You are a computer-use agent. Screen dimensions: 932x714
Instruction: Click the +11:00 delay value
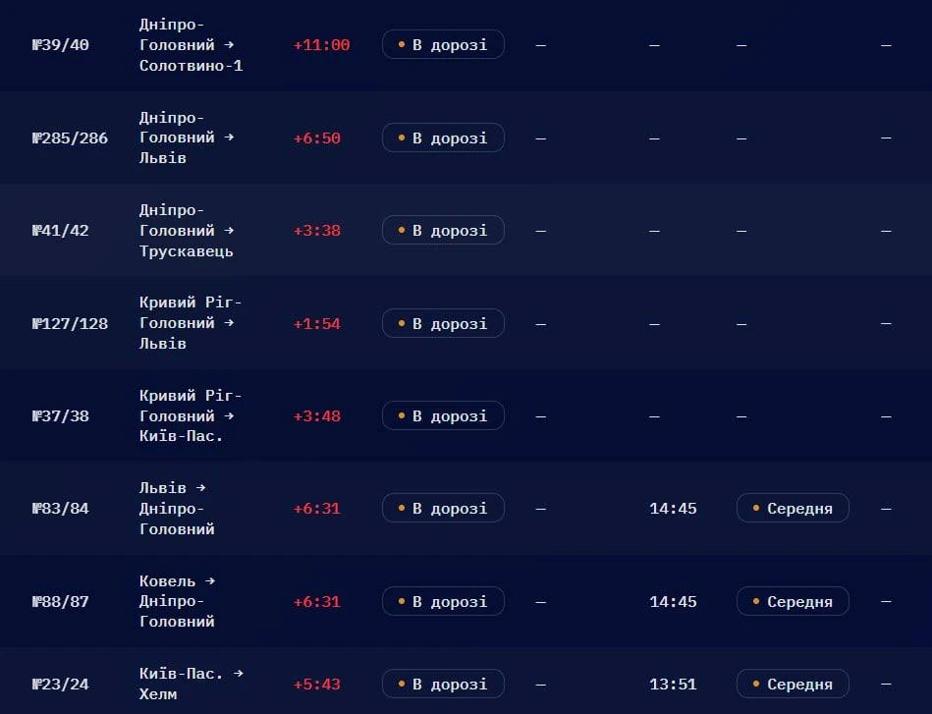click(x=321, y=45)
